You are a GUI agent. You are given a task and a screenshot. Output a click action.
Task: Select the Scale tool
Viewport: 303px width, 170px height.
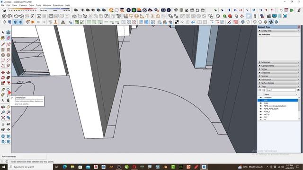(3, 83)
